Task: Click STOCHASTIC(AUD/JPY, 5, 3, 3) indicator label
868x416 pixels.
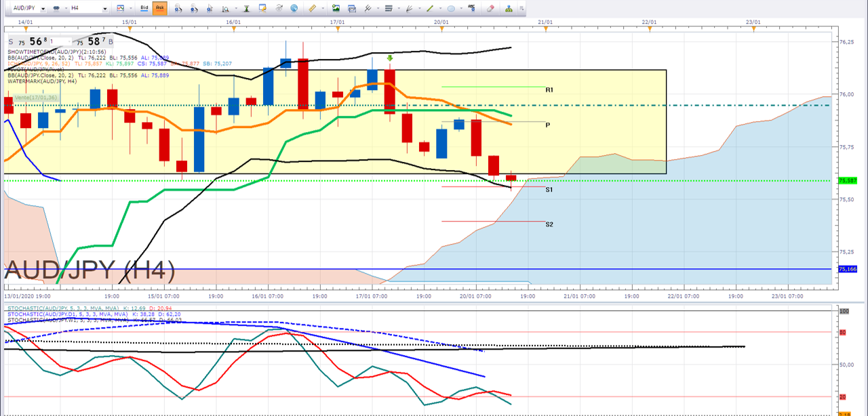Action: coord(62,308)
